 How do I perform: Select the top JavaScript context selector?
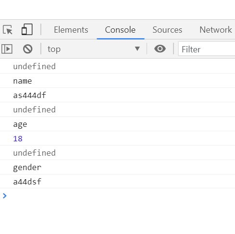(x=94, y=49)
